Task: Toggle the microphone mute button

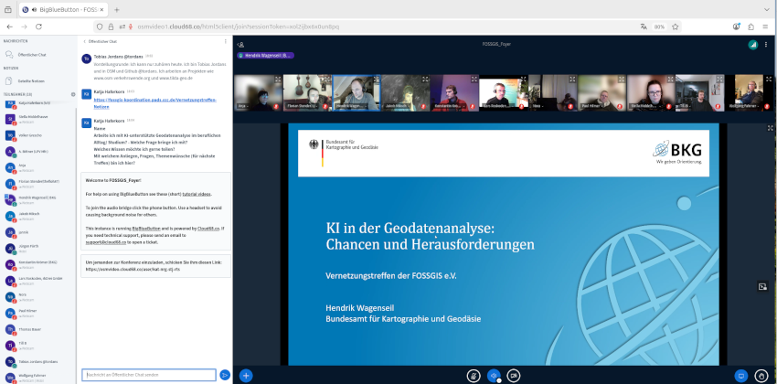Action: point(474,375)
